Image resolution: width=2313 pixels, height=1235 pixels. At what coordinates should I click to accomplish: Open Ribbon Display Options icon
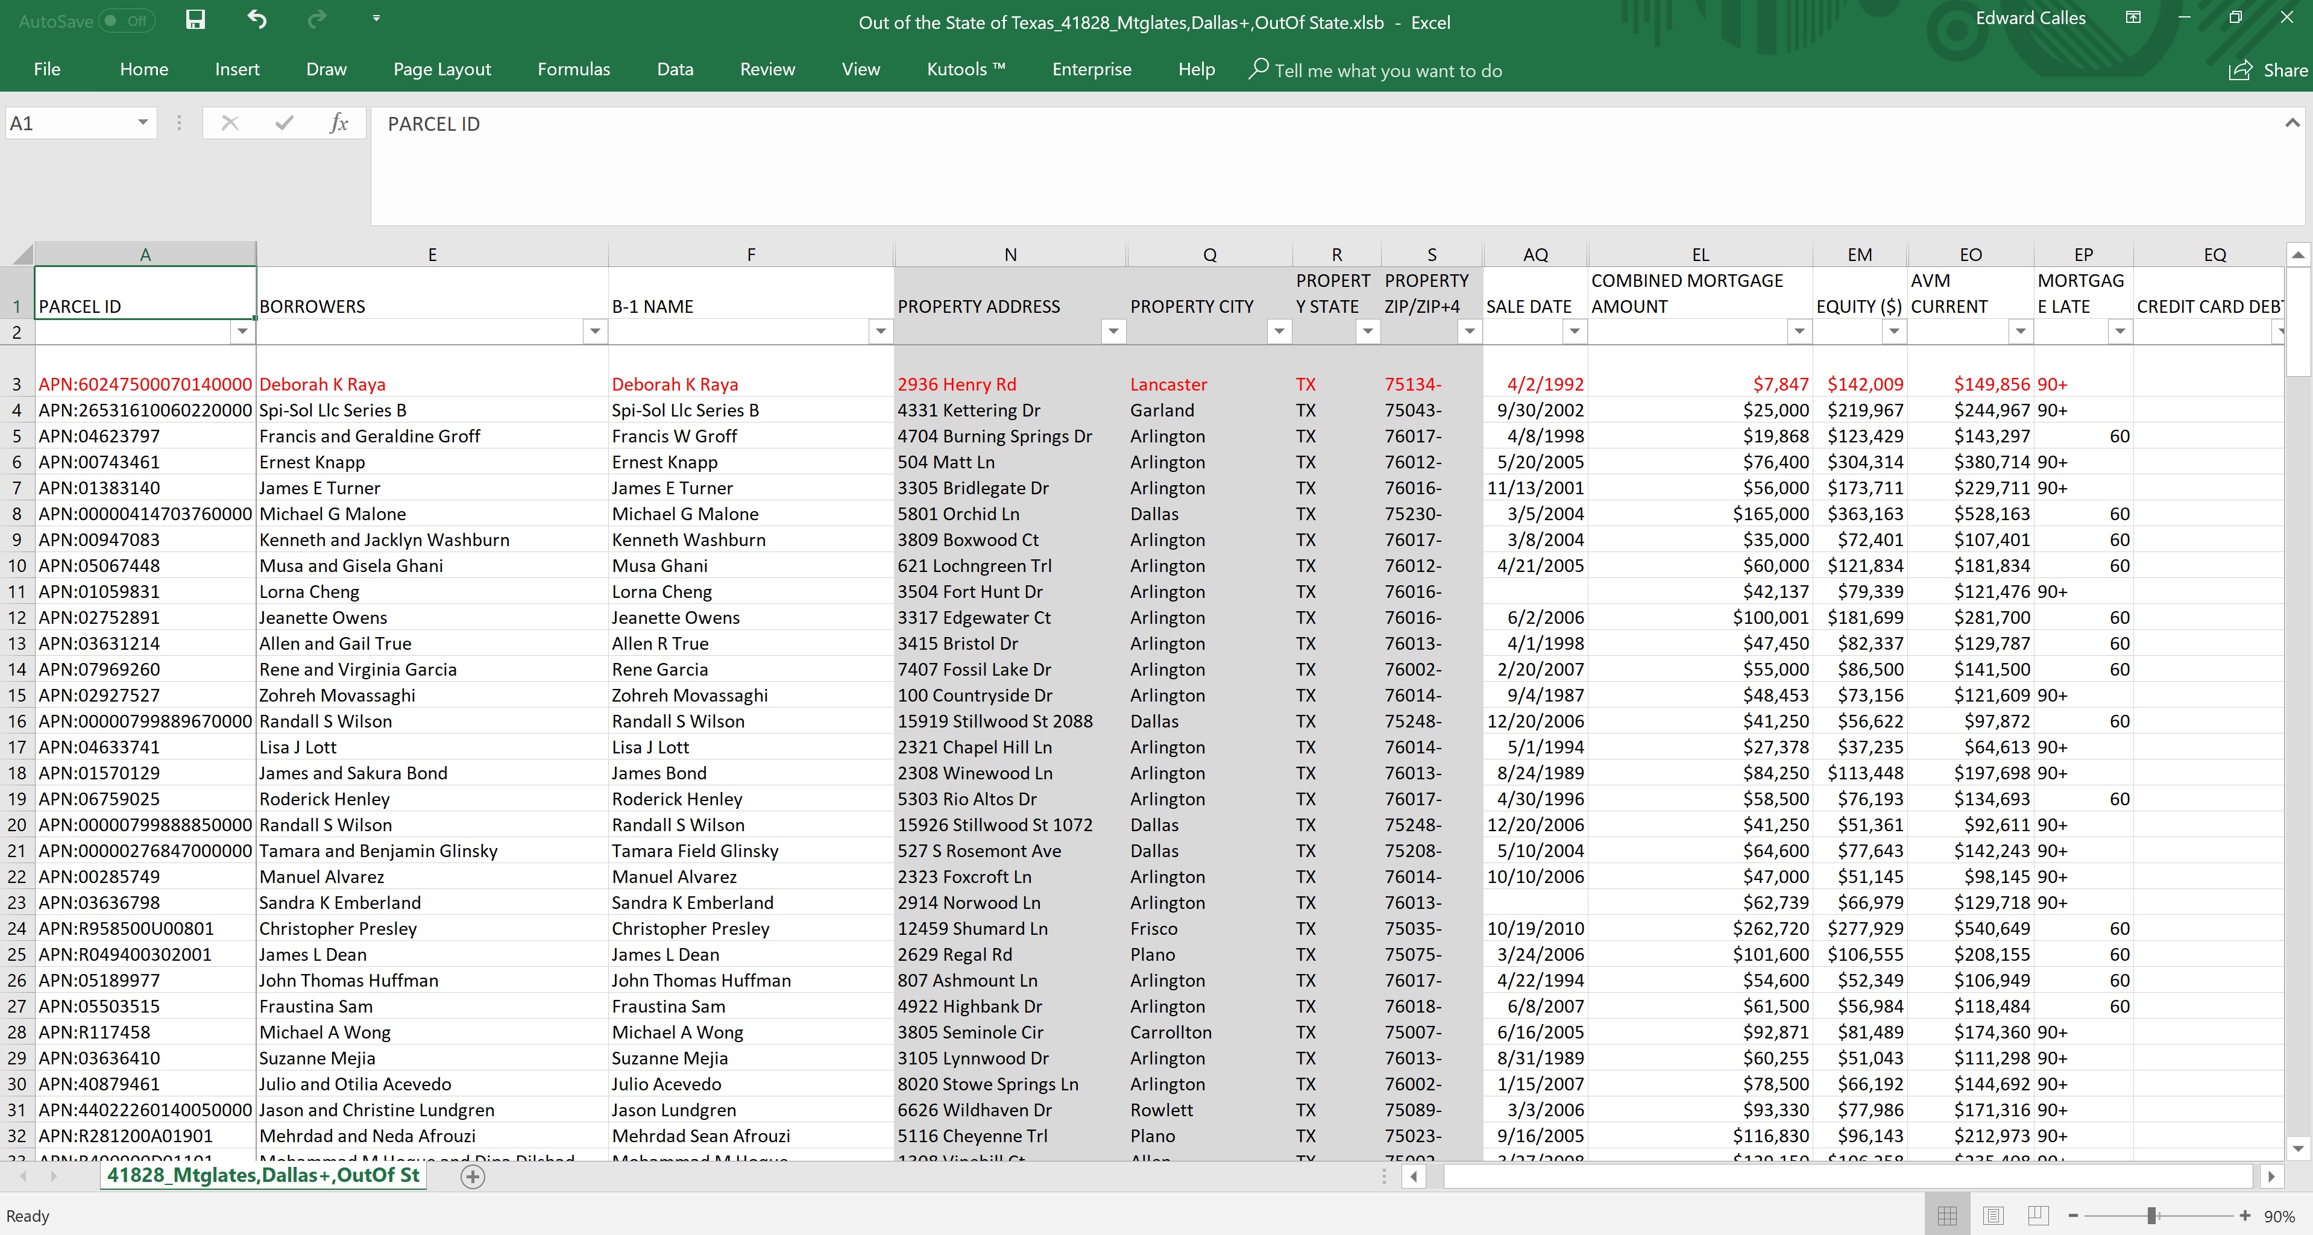(x=2133, y=18)
